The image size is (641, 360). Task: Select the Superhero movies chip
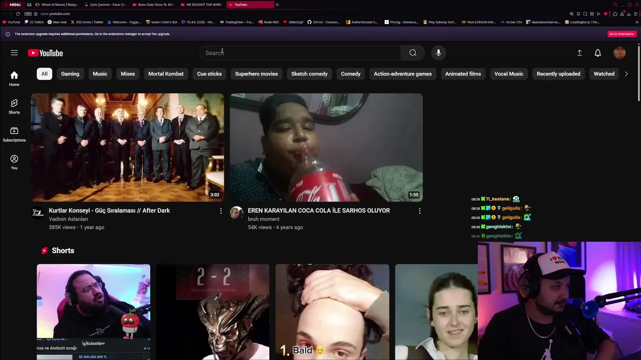[x=256, y=73]
